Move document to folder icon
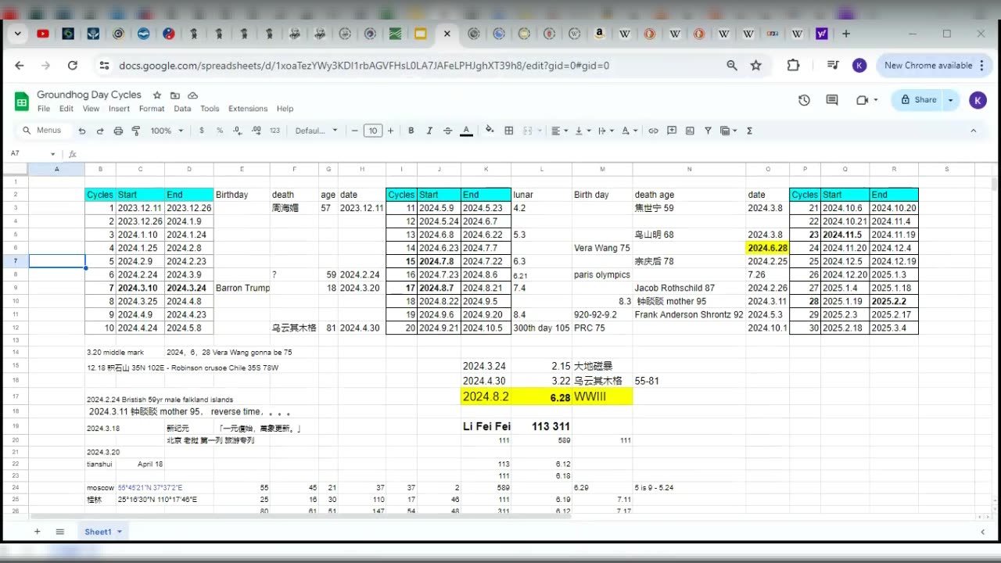Image resolution: width=1001 pixels, height=563 pixels. click(175, 95)
